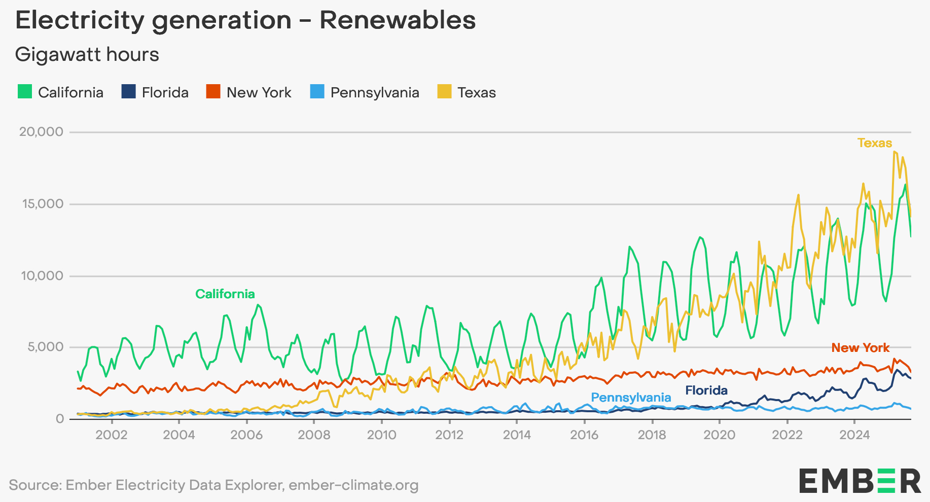Image resolution: width=930 pixels, height=502 pixels.
Task: Click the New York line label on chart
Action: (861, 348)
